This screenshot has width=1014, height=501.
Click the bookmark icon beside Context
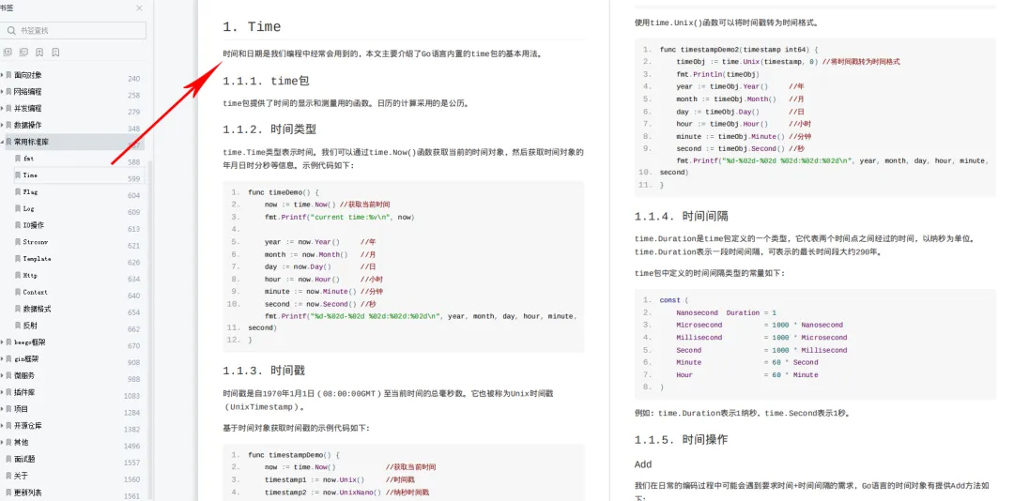pos(18,292)
